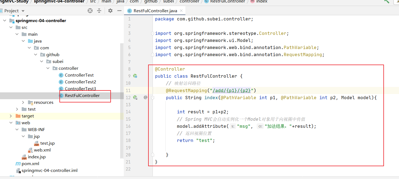Select the RestFulController.java editor tab
The image size is (399, 179).
(155, 11)
